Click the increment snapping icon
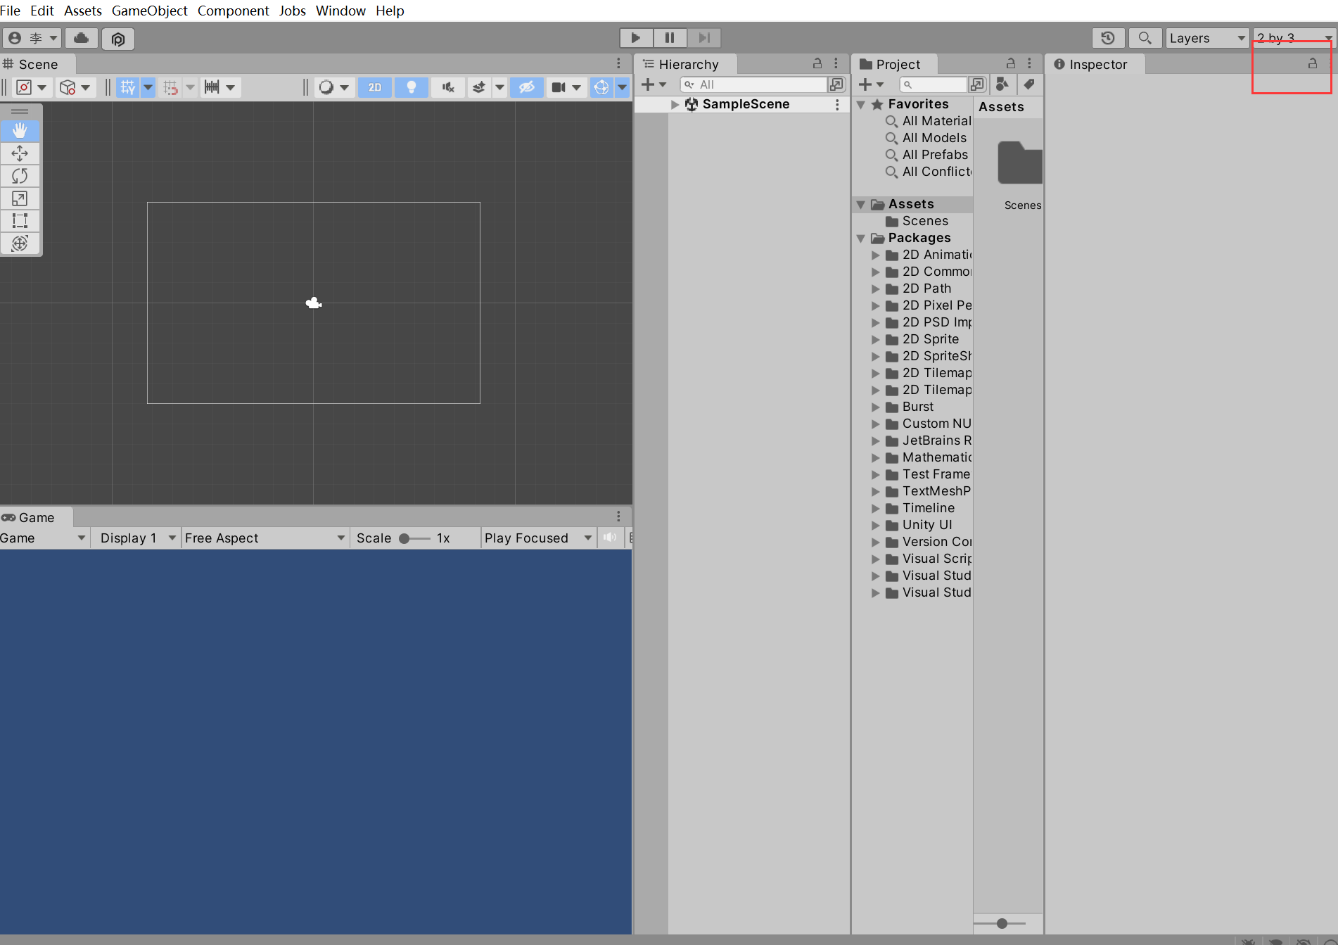Viewport: 1338px width, 945px height. (211, 87)
